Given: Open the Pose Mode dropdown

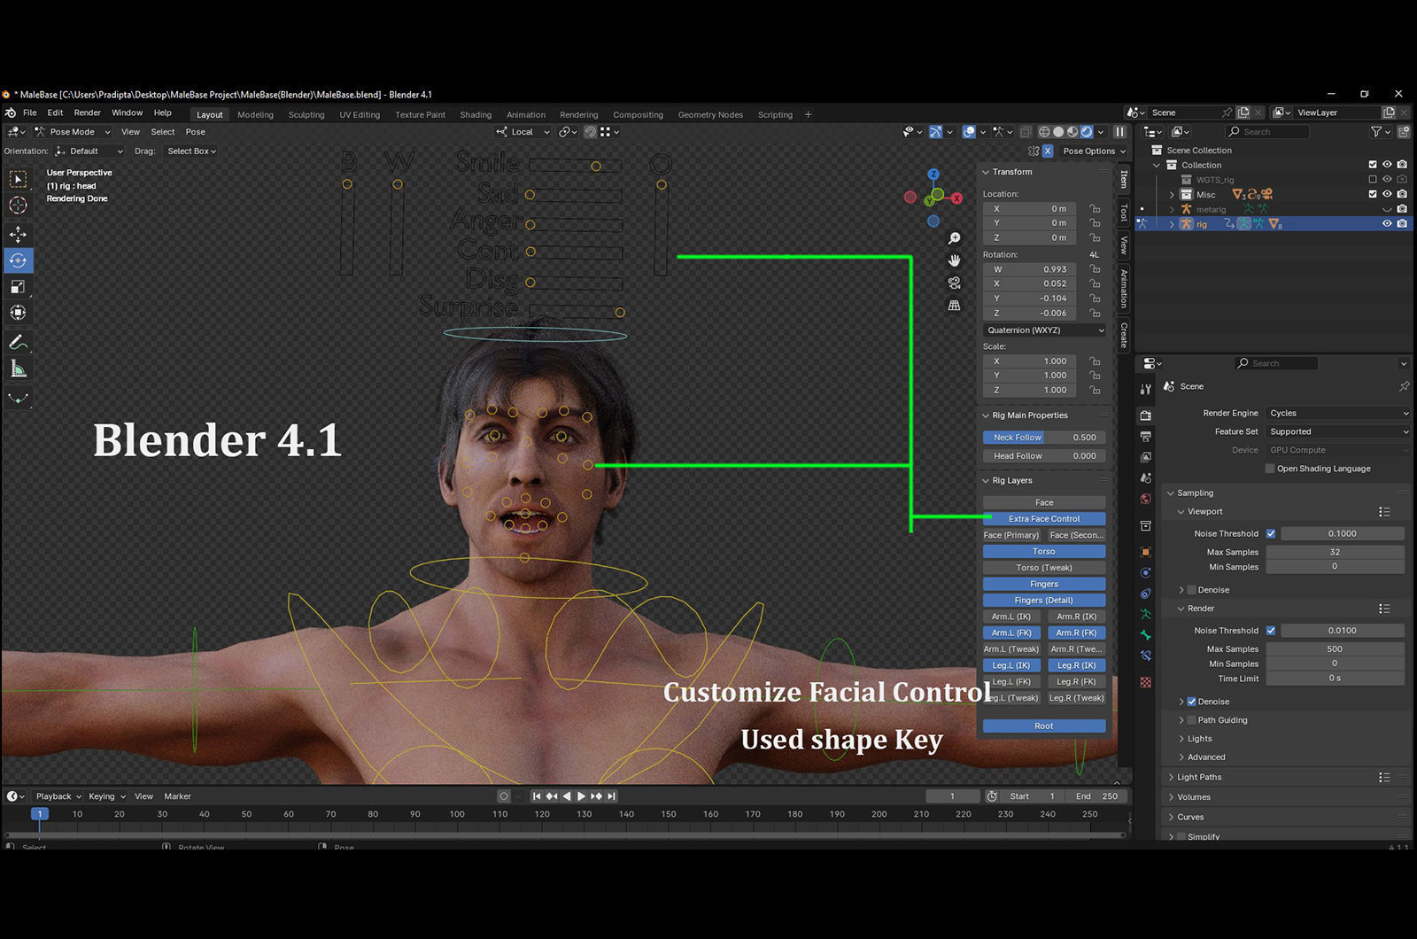Looking at the screenshot, I should coord(73,132).
